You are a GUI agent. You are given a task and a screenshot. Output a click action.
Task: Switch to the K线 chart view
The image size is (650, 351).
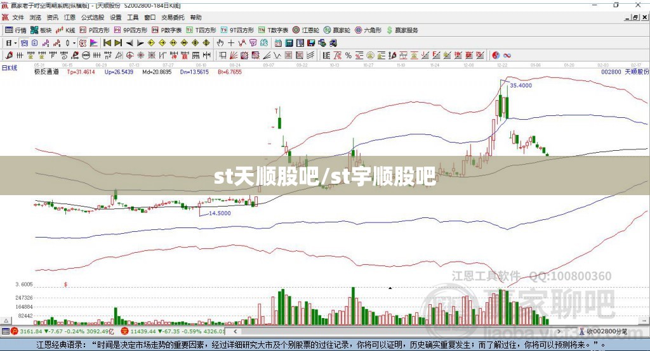pos(65,30)
